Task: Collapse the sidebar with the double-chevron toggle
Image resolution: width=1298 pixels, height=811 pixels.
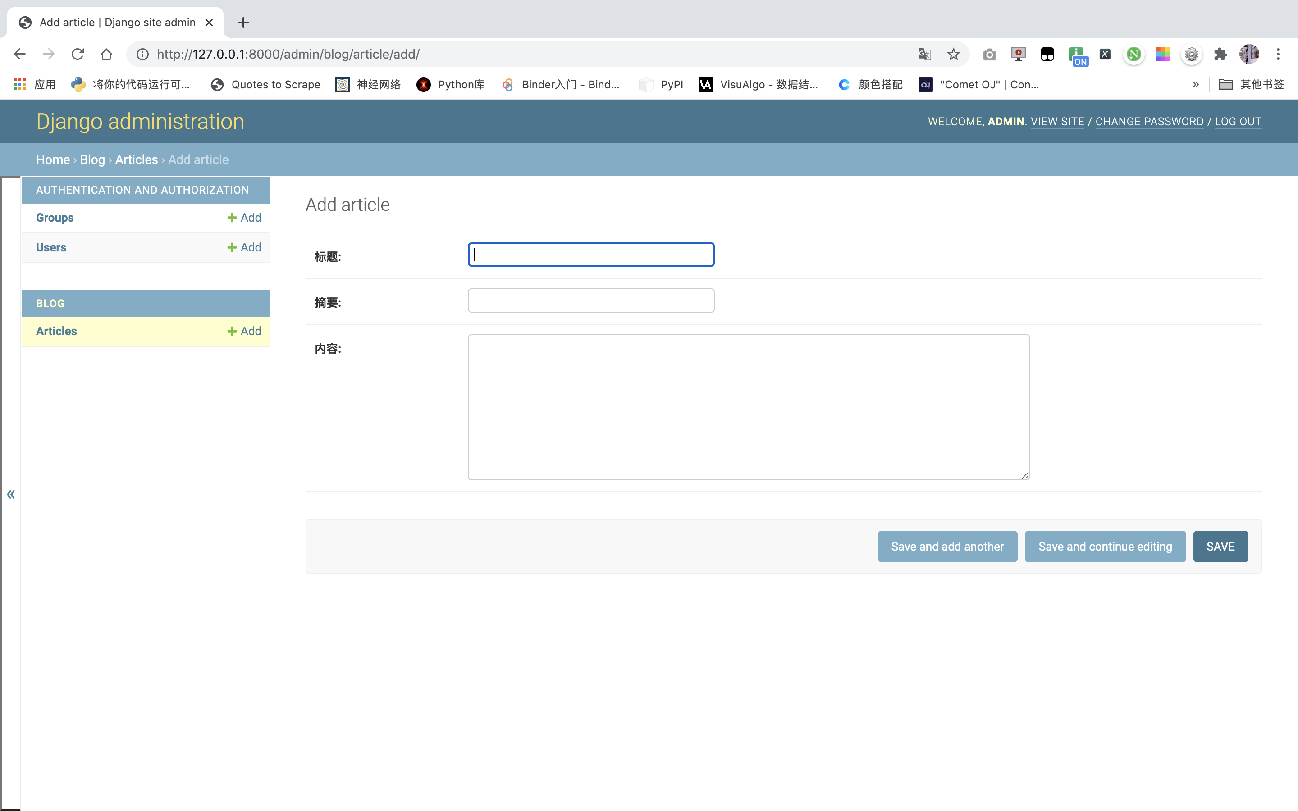Action: 11,495
